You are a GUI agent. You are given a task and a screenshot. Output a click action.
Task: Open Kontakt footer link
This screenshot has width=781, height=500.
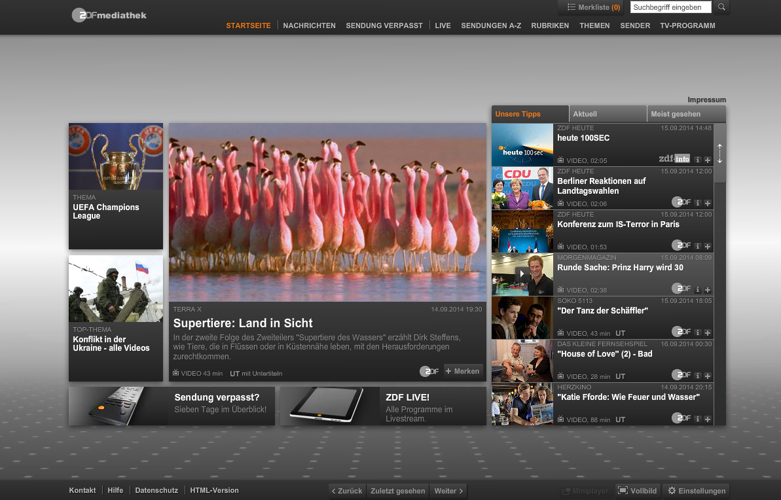click(82, 491)
